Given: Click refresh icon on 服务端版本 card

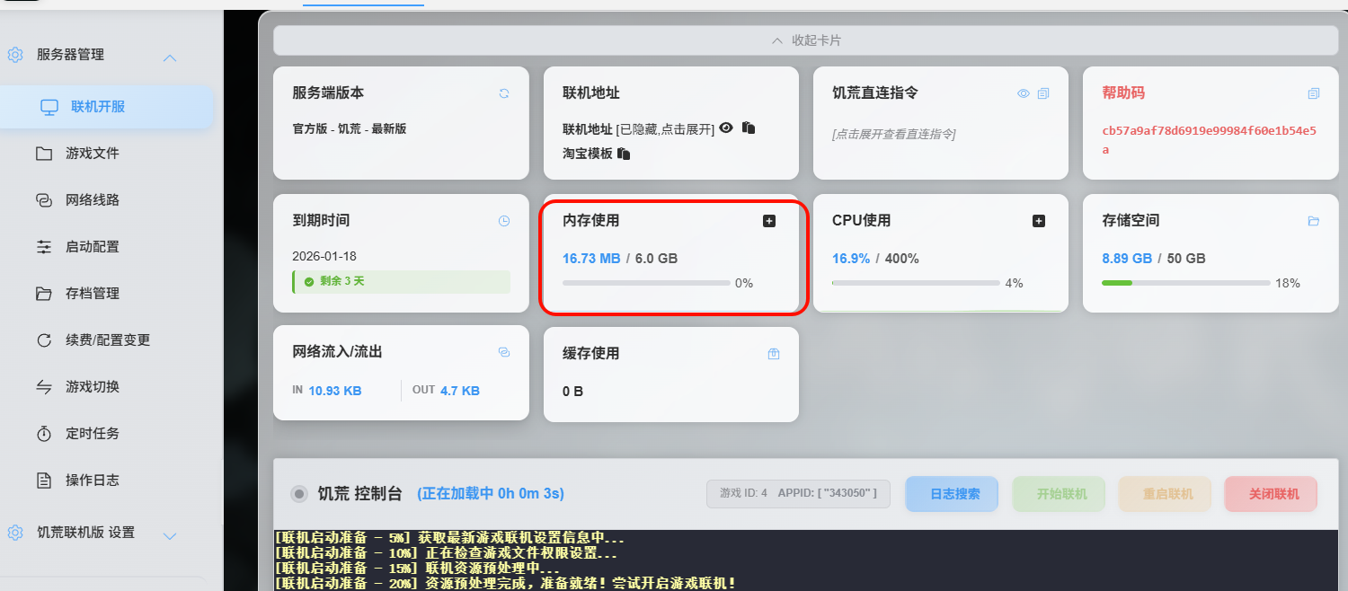Looking at the screenshot, I should [x=504, y=93].
